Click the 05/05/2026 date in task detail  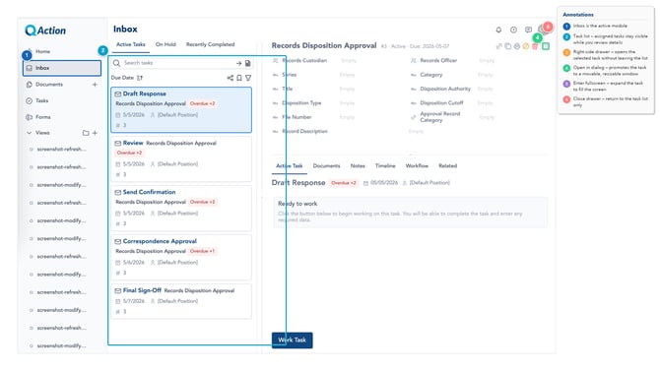384,183
